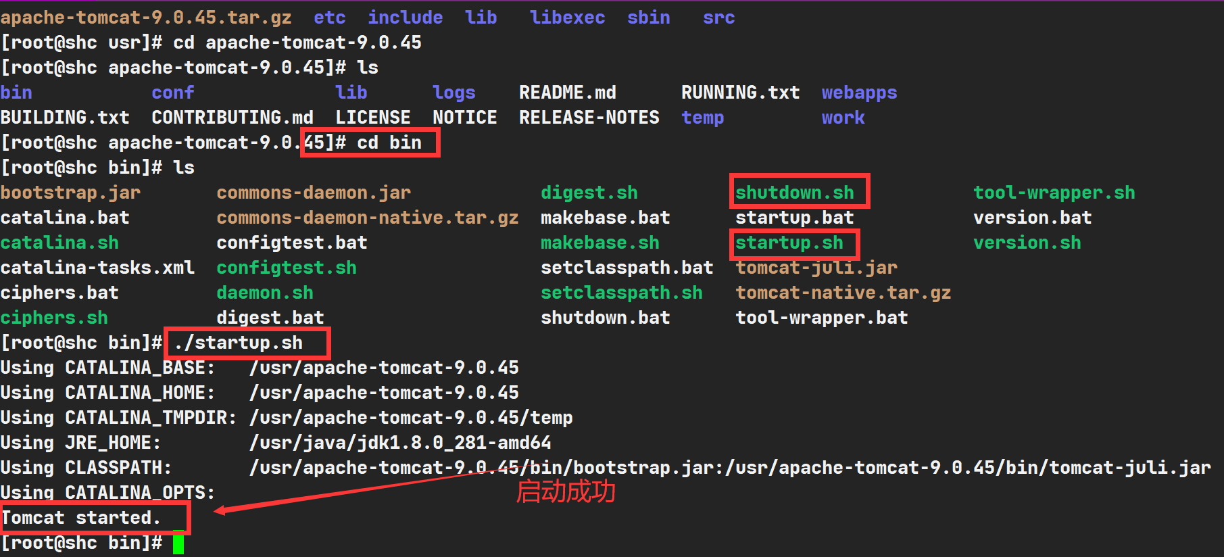Click the 'temp' directory name
Viewport: 1224px width, 557px height.
pyautogui.click(x=703, y=118)
